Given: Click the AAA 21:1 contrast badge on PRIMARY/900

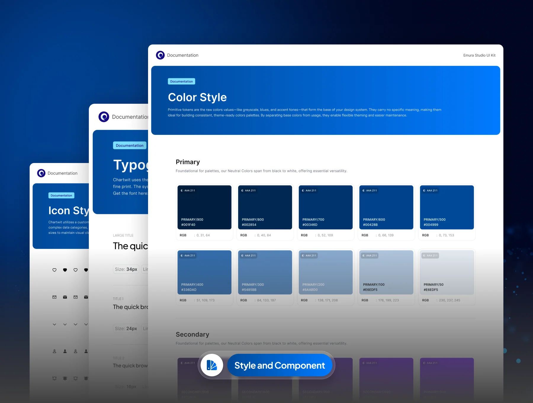Looking at the screenshot, I should click(x=188, y=191).
